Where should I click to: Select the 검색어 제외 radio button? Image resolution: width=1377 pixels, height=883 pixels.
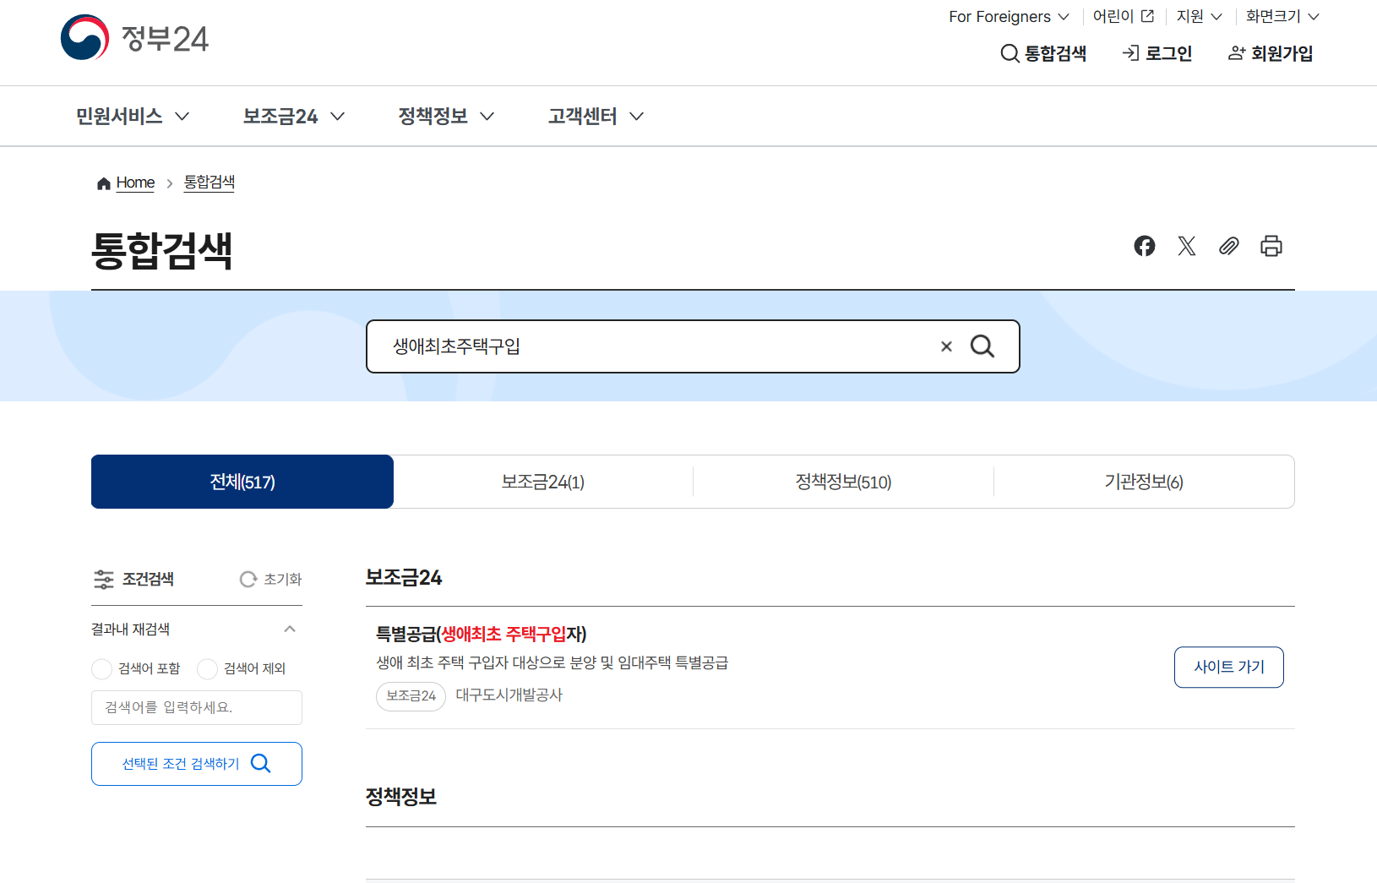point(207,668)
